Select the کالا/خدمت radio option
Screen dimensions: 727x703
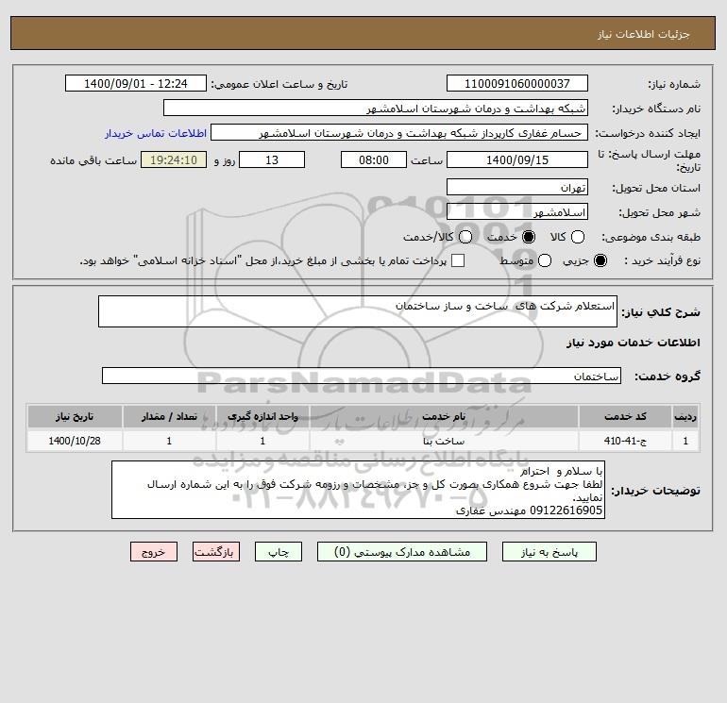coord(465,237)
